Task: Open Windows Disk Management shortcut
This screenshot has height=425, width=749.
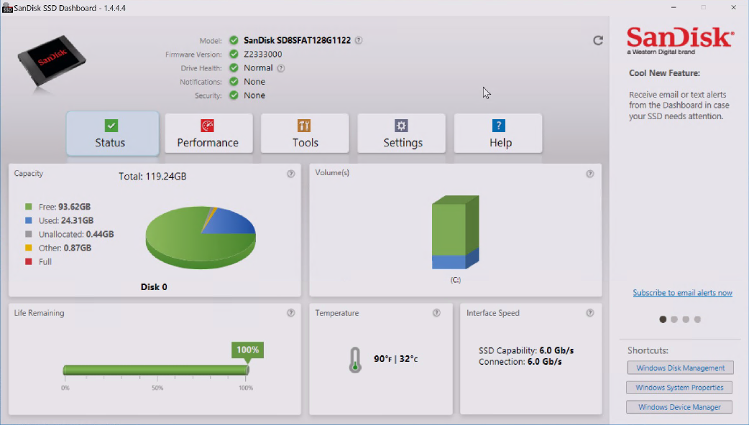Action: pyautogui.click(x=680, y=368)
